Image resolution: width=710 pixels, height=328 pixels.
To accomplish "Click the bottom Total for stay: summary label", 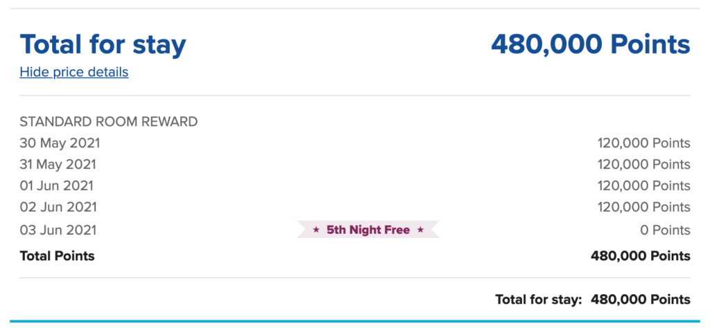I will (538, 300).
